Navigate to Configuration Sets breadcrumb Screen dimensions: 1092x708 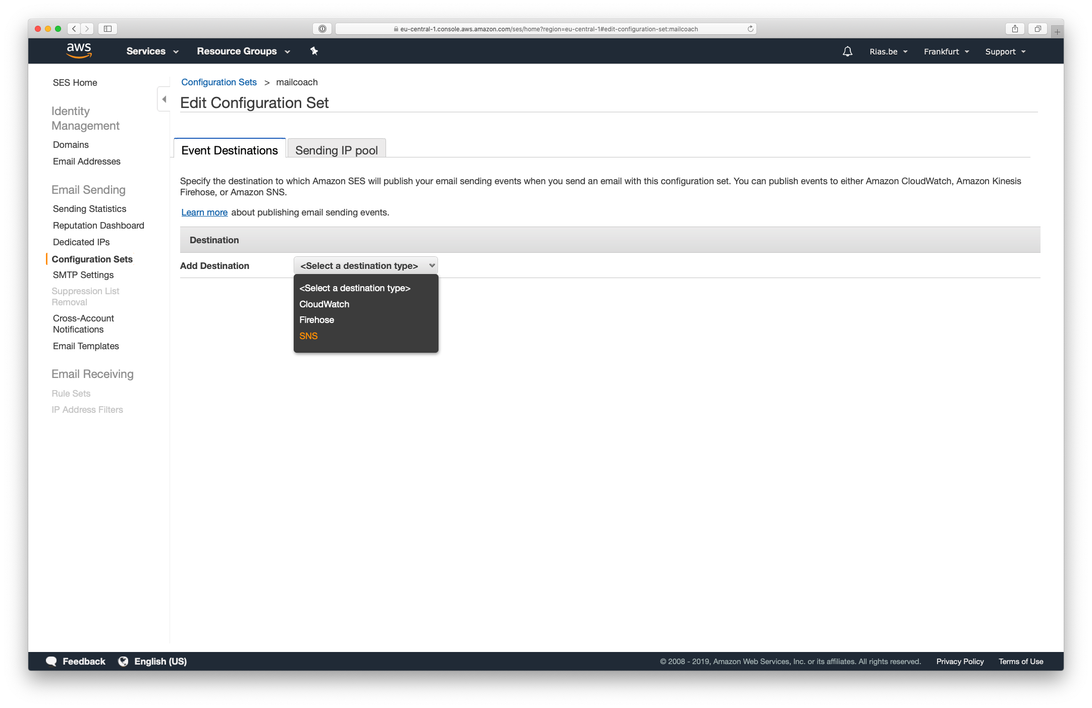219,82
